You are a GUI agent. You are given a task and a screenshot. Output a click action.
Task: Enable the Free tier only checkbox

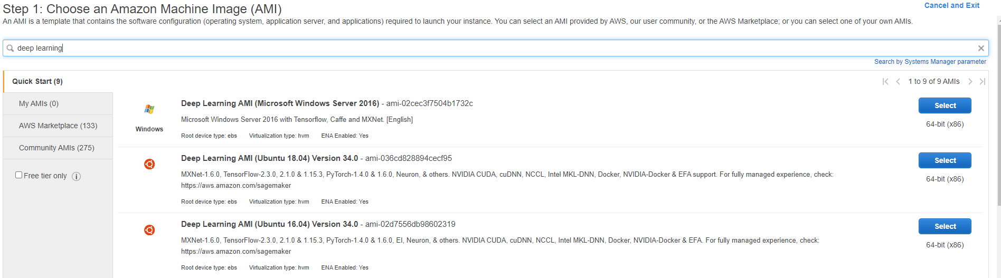coord(19,175)
